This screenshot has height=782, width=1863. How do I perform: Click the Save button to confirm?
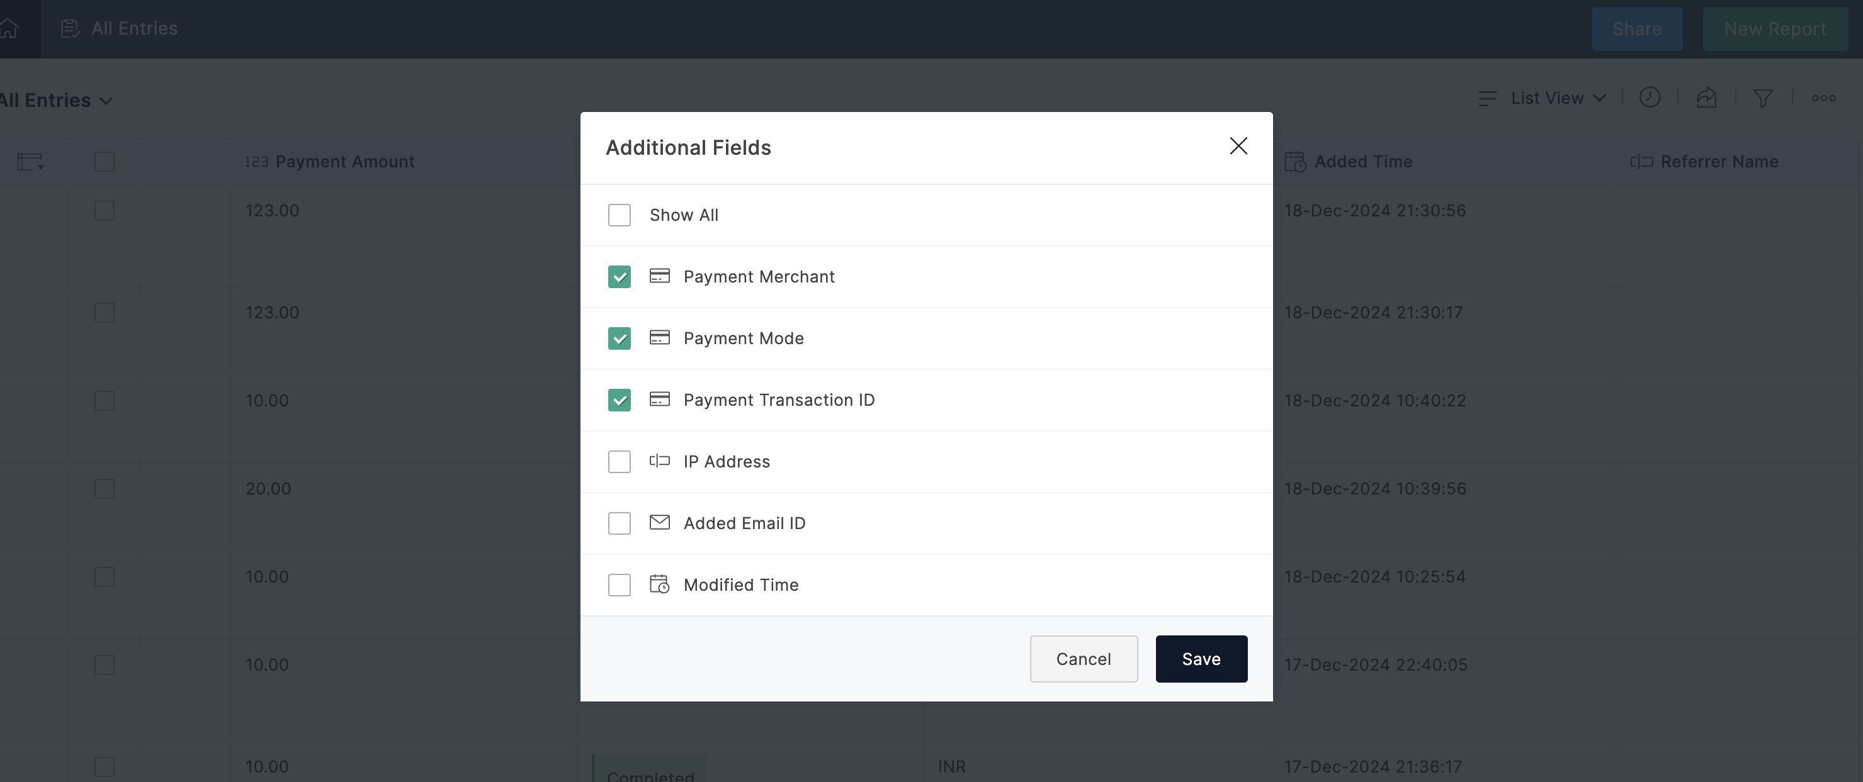pyautogui.click(x=1201, y=659)
